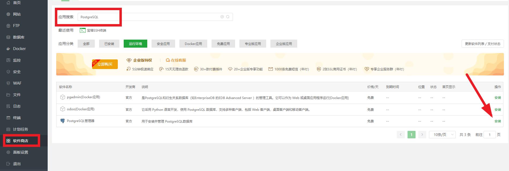The image size is (509, 171).
Task: Click the 宝塔SSH终端 terminal icon
Action: tap(82, 31)
